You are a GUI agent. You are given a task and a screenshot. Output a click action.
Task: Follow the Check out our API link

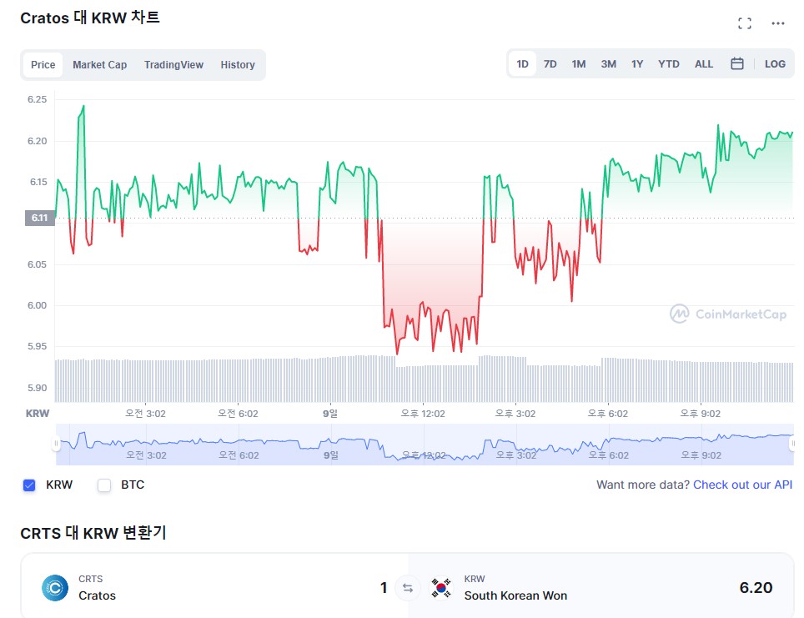click(742, 485)
